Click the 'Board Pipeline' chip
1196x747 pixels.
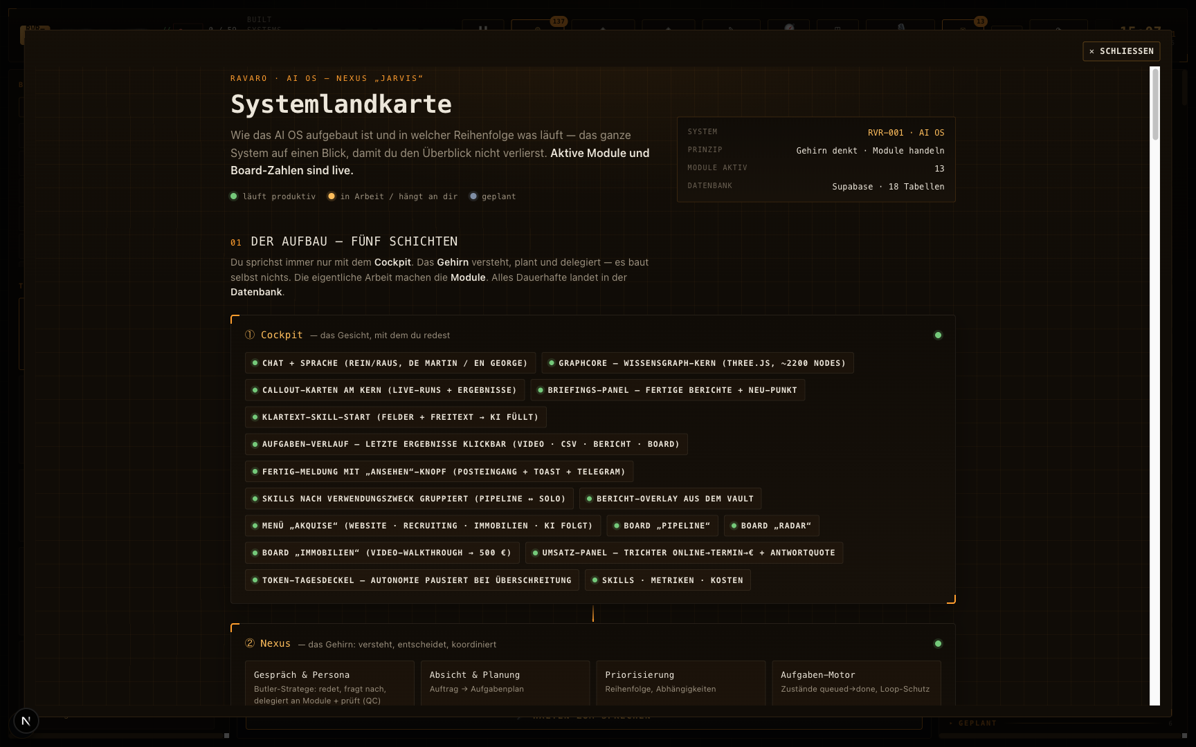point(662,526)
